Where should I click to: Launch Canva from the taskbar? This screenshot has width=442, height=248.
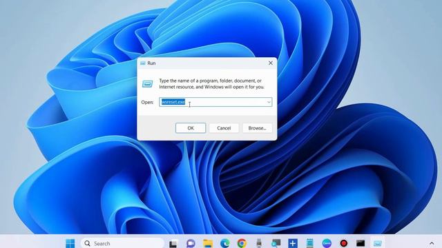pyautogui.click(x=327, y=243)
